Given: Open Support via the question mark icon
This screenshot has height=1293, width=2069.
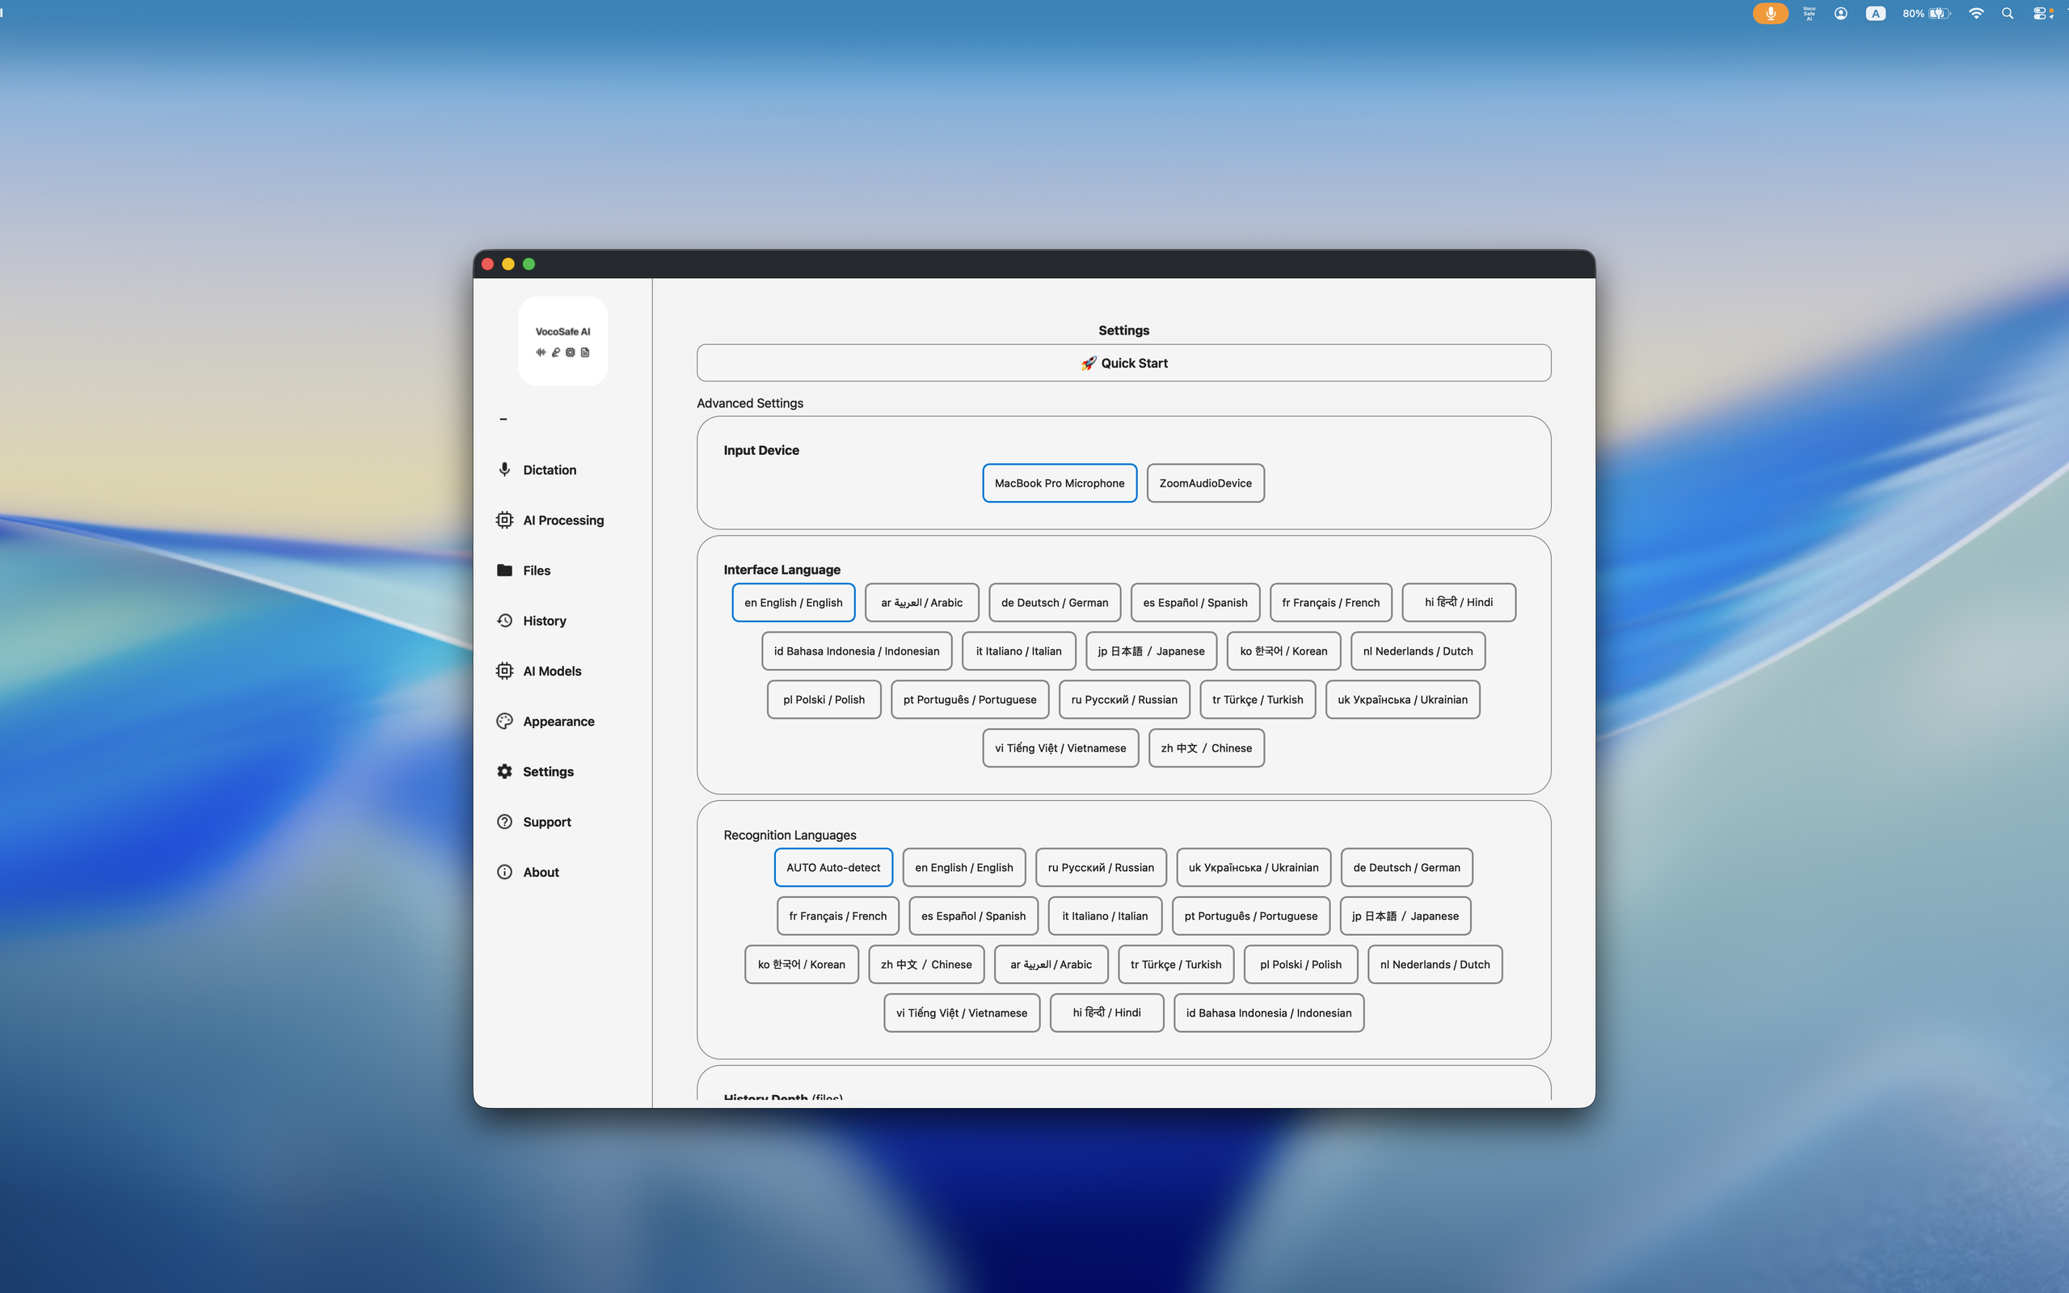Looking at the screenshot, I should 504,822.
